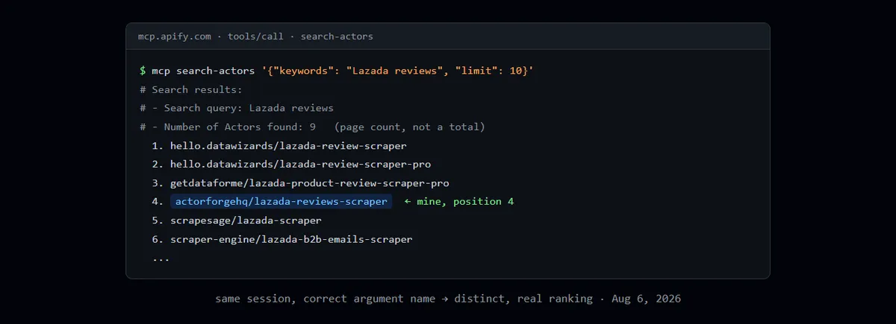Select the mcp search-actors command line
This screenshot has width=896, height=324.
336,71
